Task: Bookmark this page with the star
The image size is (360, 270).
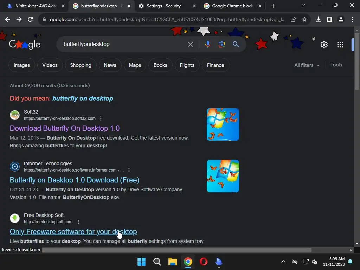Action: pos(304,20)
